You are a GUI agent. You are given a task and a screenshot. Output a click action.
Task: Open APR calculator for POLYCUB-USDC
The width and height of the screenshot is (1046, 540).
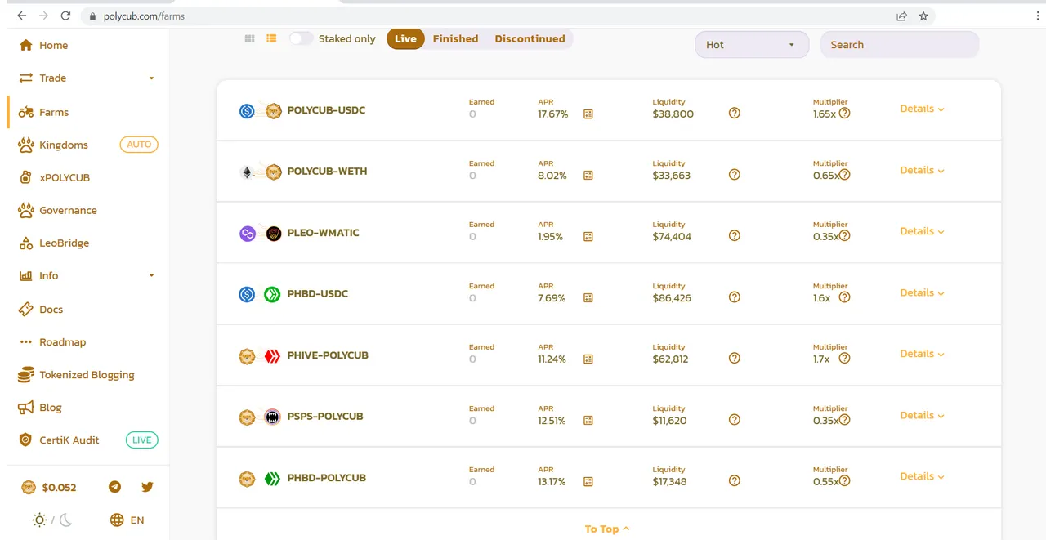click(x=588, y=114)
